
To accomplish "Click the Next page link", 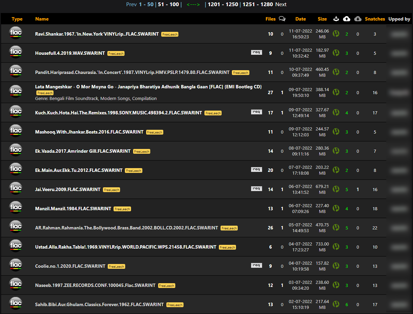I will pos(281,4).
